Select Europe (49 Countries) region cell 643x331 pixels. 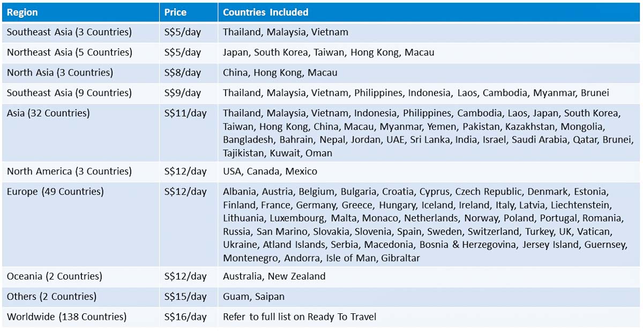click(x=80, y=224)
